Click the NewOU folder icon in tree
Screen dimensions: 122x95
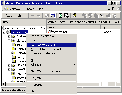[13, 69]
